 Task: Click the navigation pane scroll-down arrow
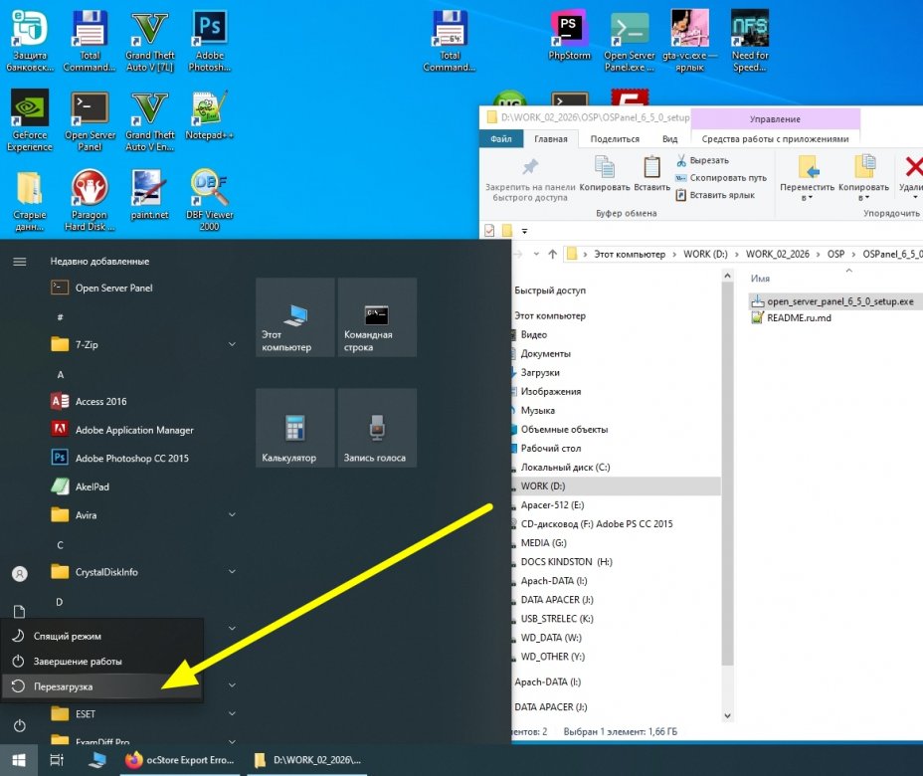point(728,716)
